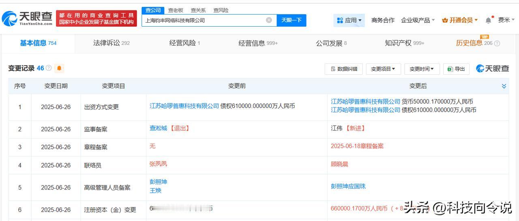This screenshot has height=221, width=519.
Task: Open 江苏哈啰普惠科技有限公司 link in 变更前 column
Action: 184,106
